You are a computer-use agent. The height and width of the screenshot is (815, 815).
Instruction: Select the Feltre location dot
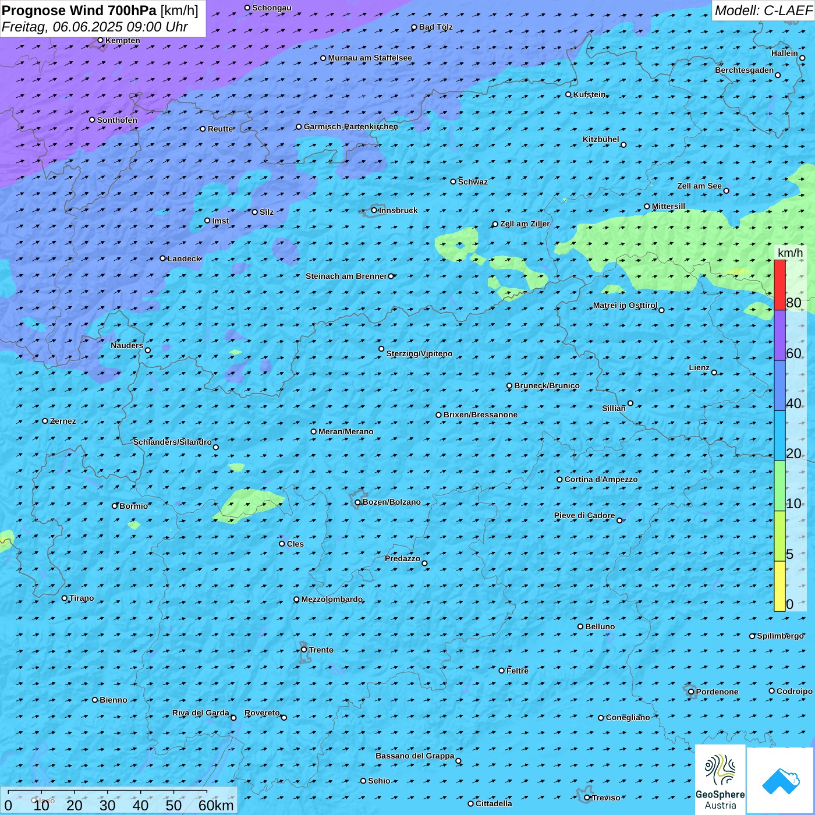pos(502,671)
